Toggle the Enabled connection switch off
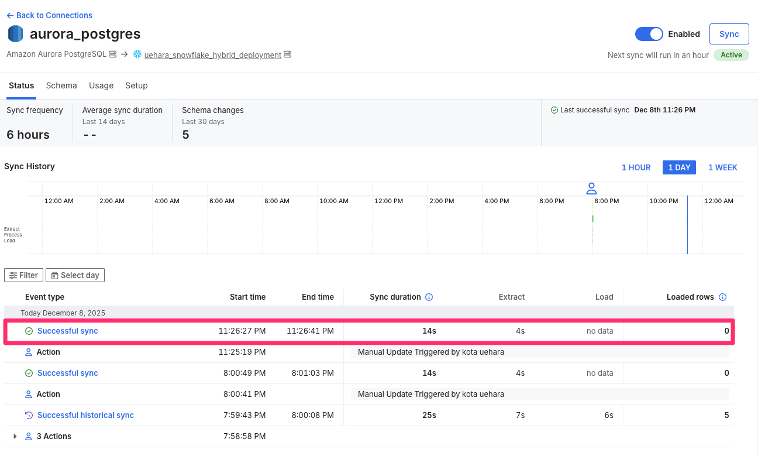 [649, 34]
